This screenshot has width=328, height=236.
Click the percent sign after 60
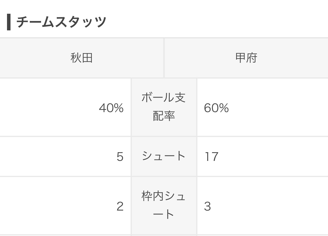pyautogui.click(x=224, y=108)
